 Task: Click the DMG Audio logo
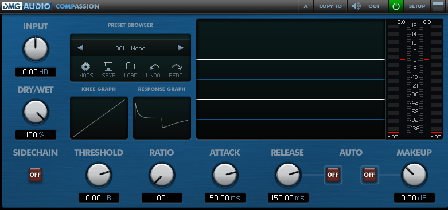26,6
